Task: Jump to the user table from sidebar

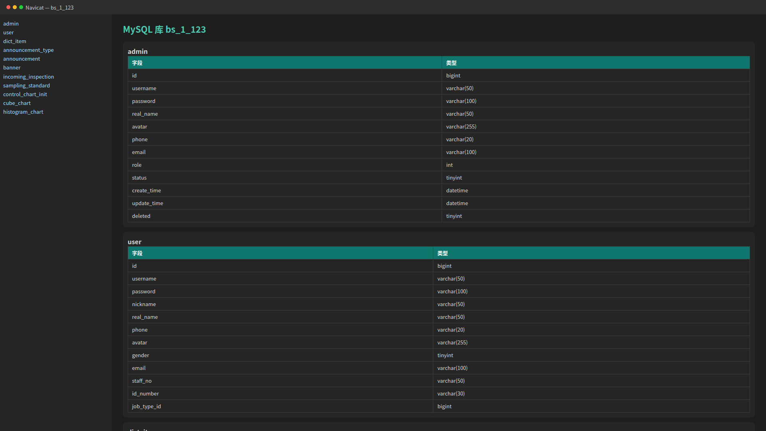Action: click(8, 32)
